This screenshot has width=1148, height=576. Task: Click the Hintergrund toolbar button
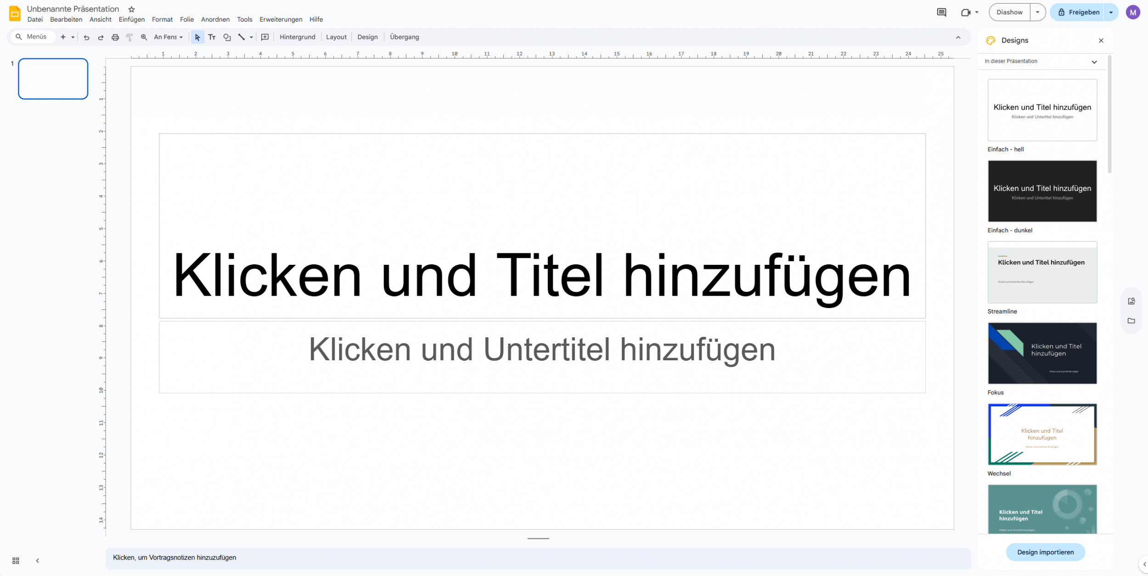pyautogui.click(x=297, y=37)
